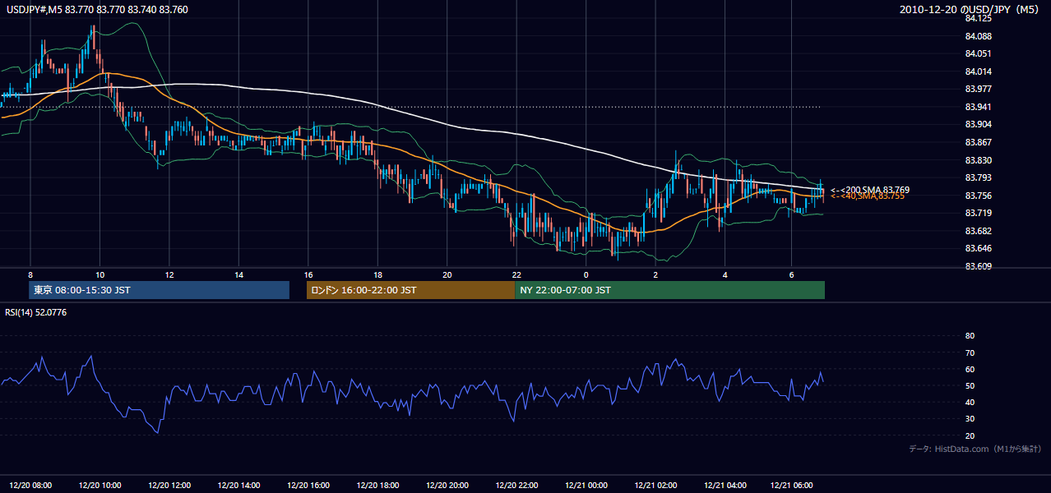
Task: Click the HistData.com data source credit
Action: coord(975,449)
